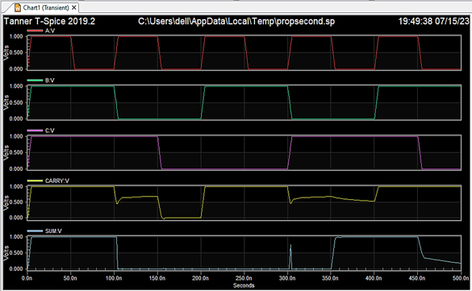Click the 0.500 tick of the CARRY:V plot

click(16, 202)
